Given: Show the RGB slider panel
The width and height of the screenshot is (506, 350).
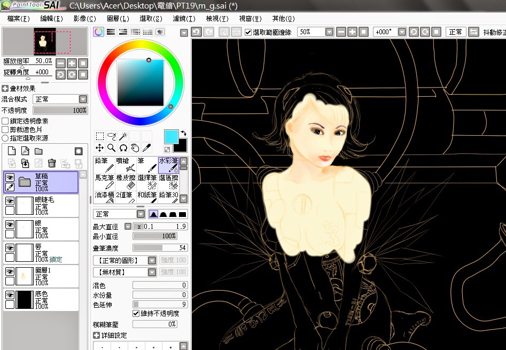Looking at the screenshot, I should [111, 32].
